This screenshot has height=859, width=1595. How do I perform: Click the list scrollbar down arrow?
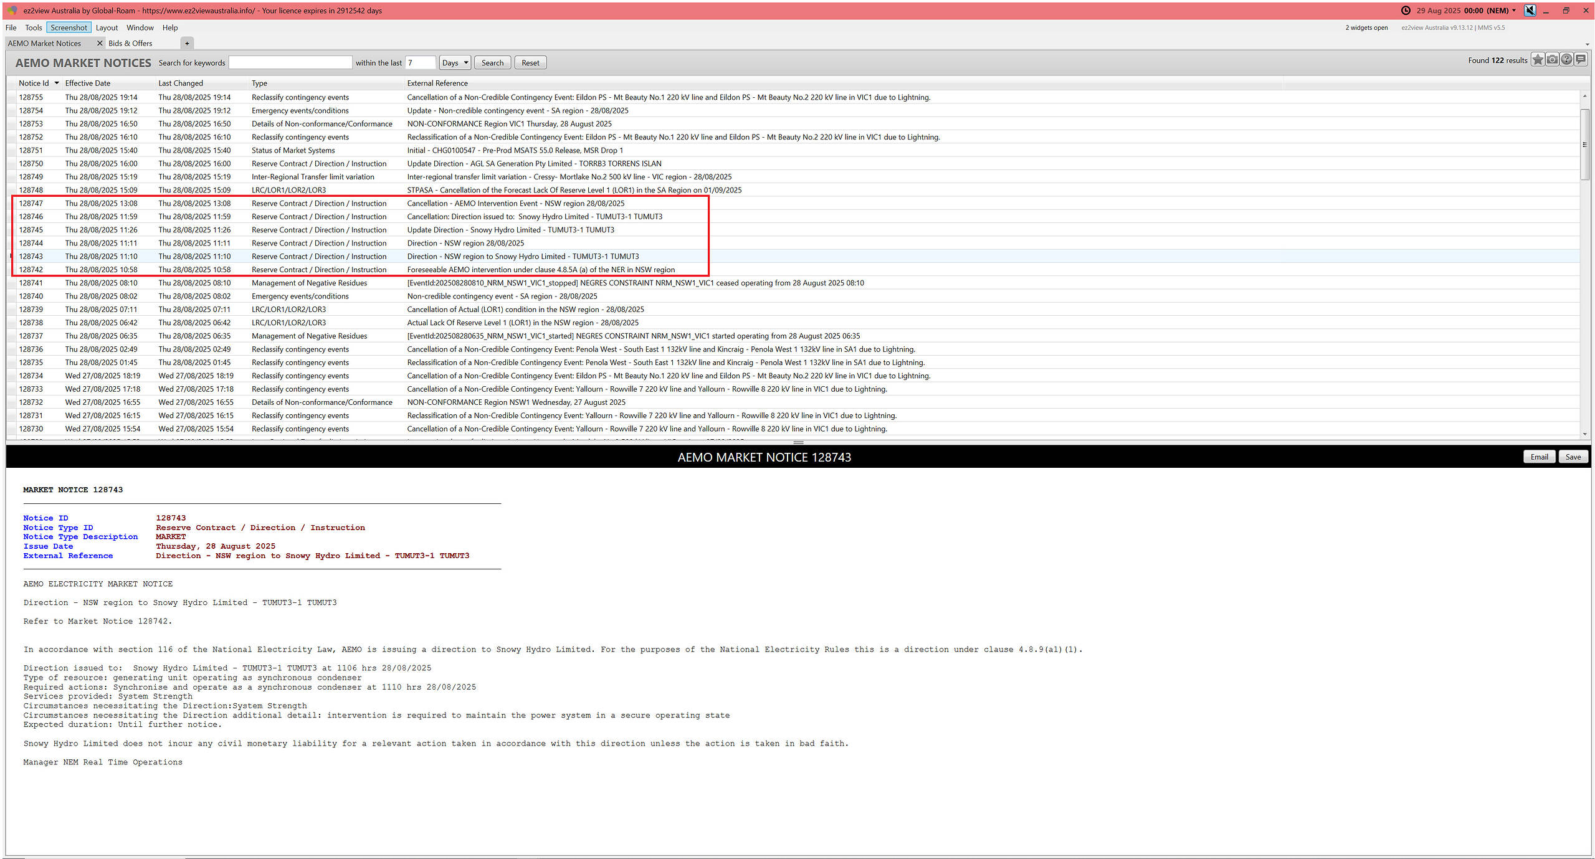(1584, 434)
